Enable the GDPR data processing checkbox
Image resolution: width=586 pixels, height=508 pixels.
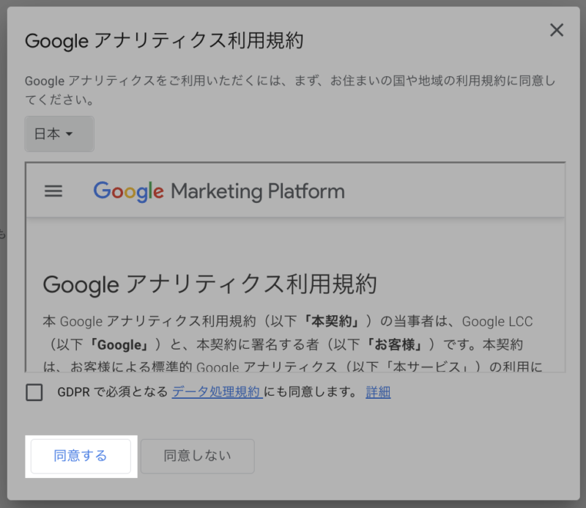(x=34, y=393)
